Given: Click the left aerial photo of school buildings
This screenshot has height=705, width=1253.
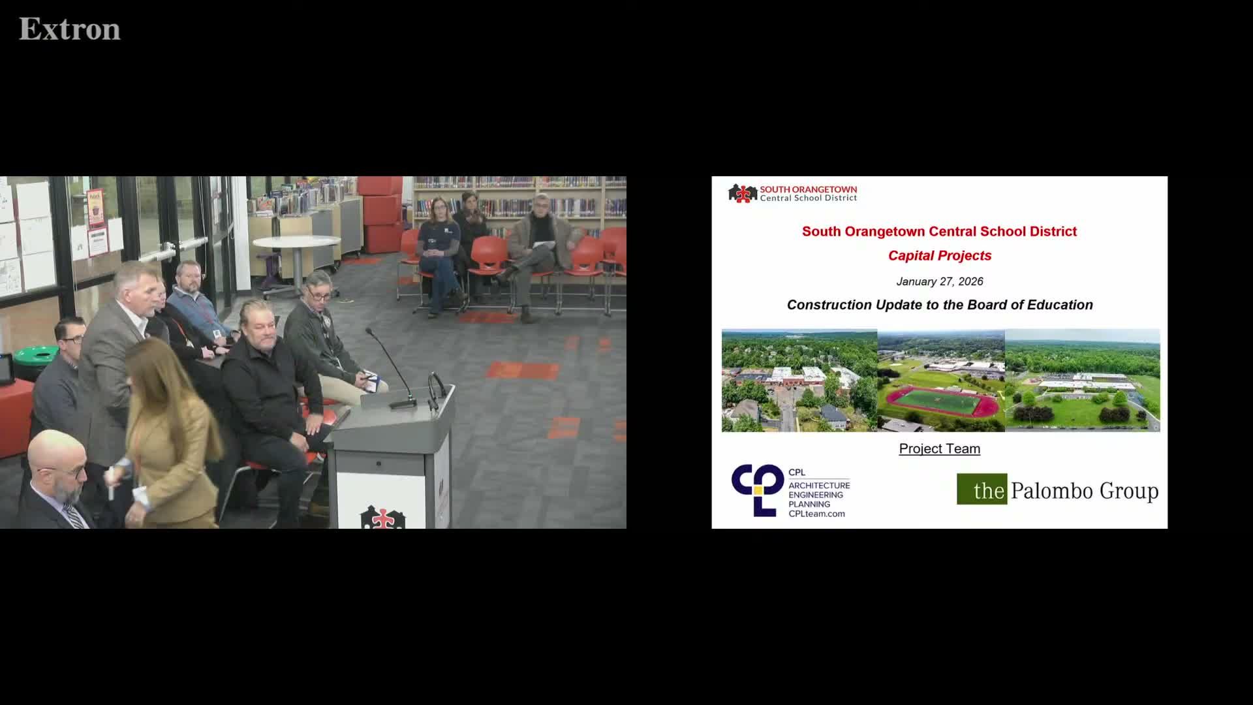Looking at the screenshot, I should [799, 381].
